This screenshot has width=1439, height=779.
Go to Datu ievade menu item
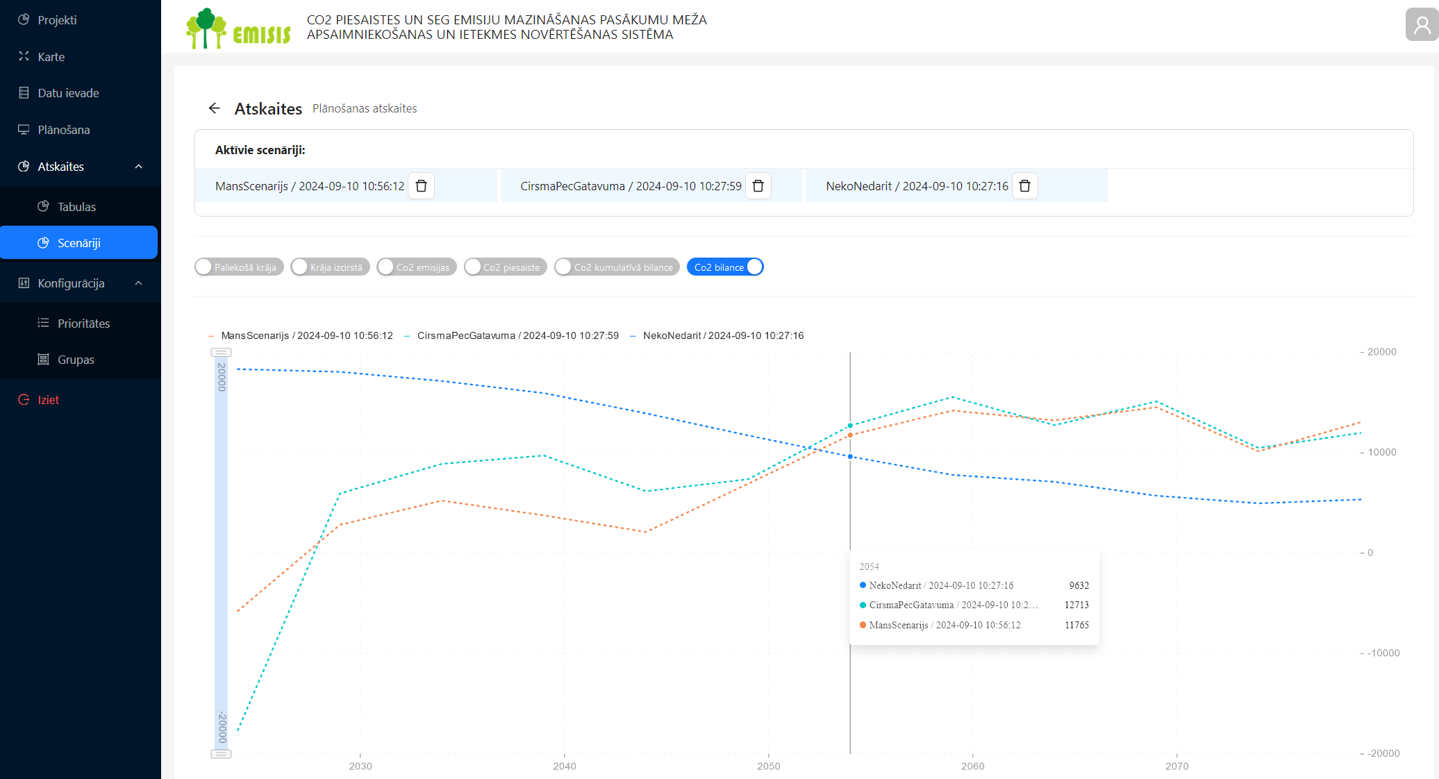coord(68,93)
